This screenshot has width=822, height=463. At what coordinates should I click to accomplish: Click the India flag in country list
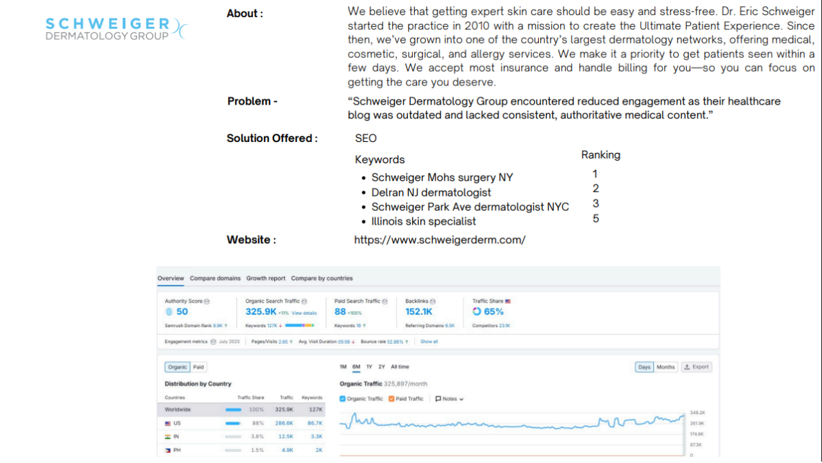pos(167,437)
